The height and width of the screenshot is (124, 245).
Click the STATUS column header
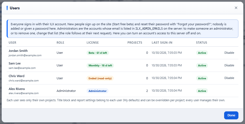click(201, 43)
